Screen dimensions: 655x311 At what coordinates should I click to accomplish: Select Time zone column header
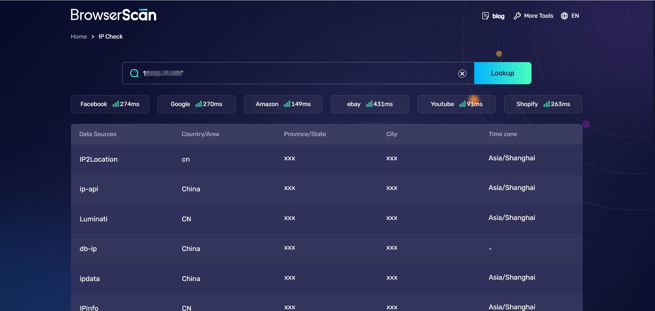coord(503,134)
